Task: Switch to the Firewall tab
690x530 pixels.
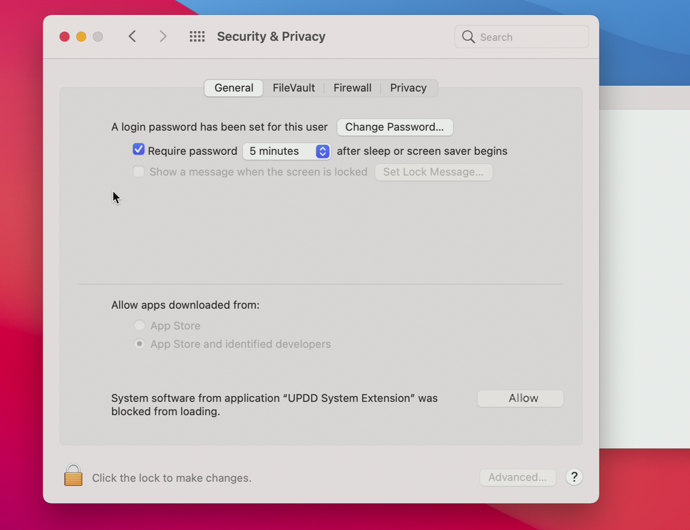Action: [x=352, y=88]
